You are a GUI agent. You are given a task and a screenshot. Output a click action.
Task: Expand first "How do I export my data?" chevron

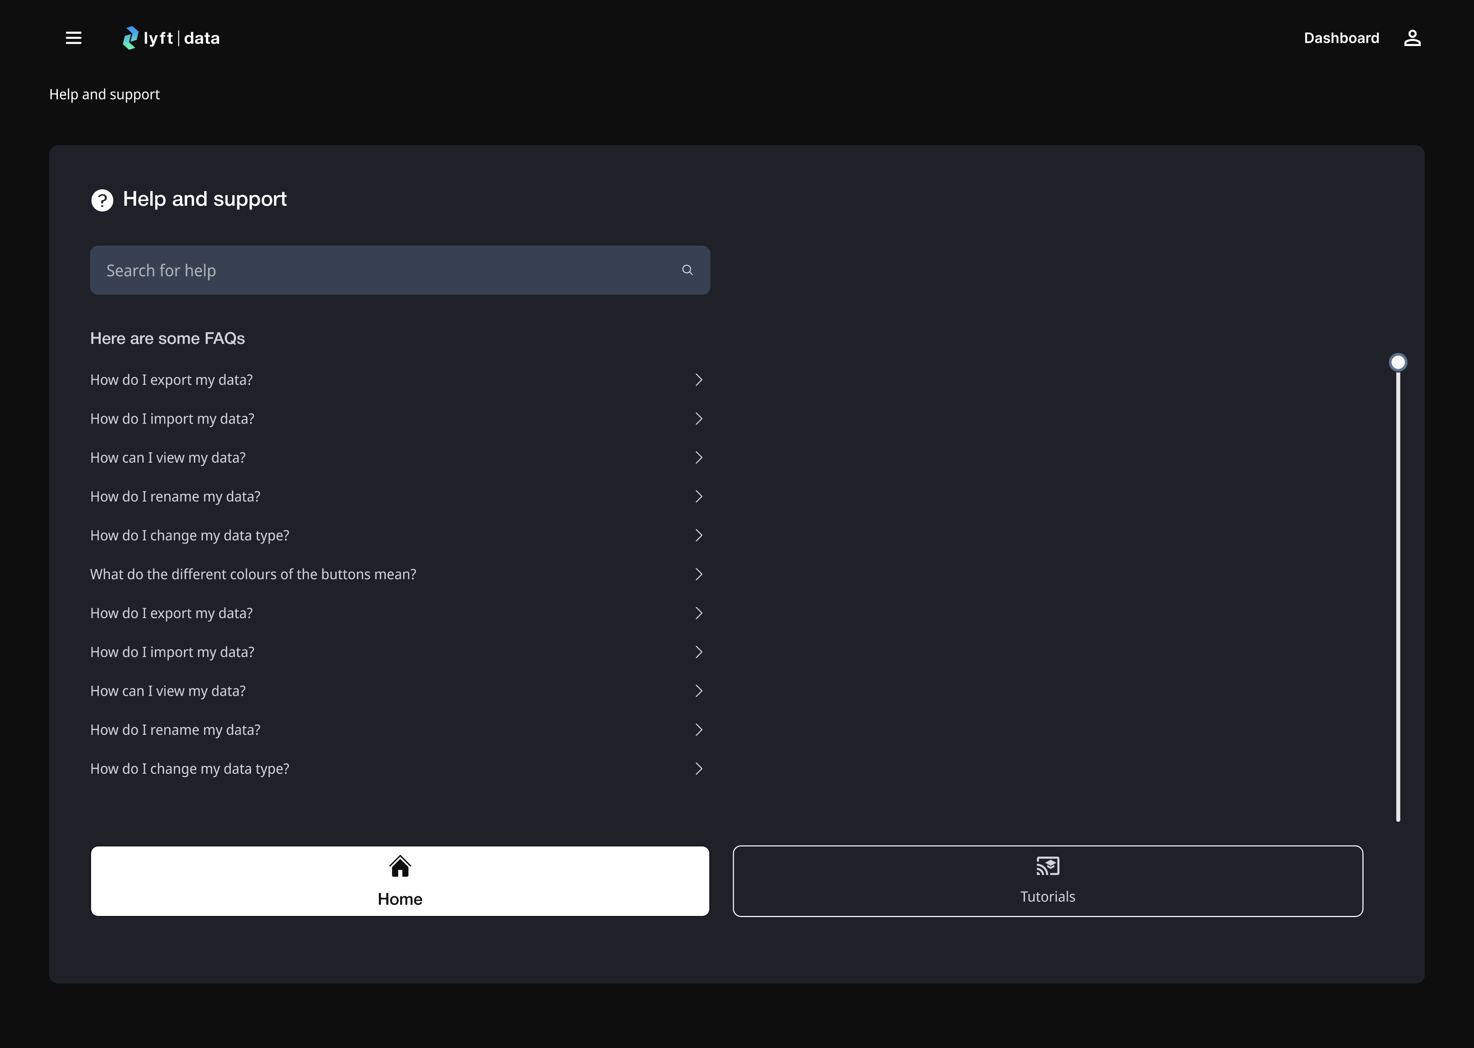(698, 380)
